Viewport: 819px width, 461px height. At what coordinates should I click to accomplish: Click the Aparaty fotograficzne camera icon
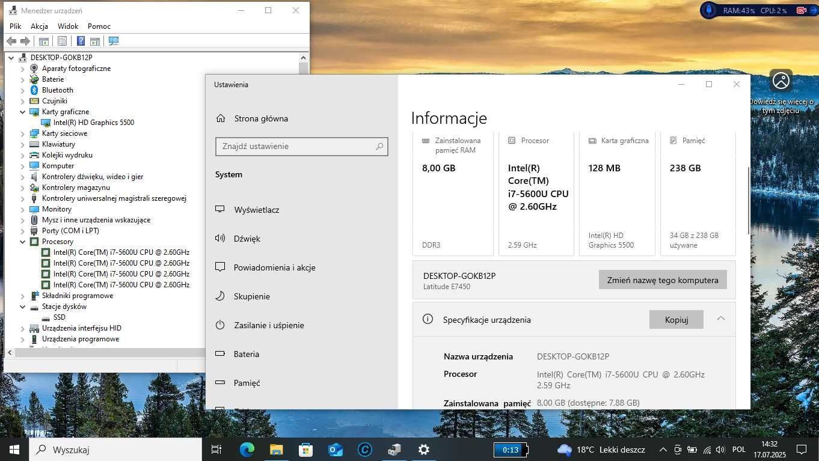tap(34, 69)
